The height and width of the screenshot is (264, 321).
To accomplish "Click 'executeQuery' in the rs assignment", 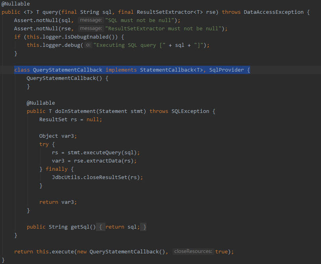I will [x=102, y=153].
